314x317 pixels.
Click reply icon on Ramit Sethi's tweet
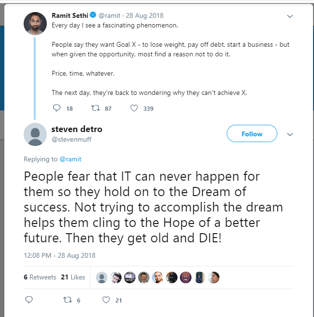56,108
